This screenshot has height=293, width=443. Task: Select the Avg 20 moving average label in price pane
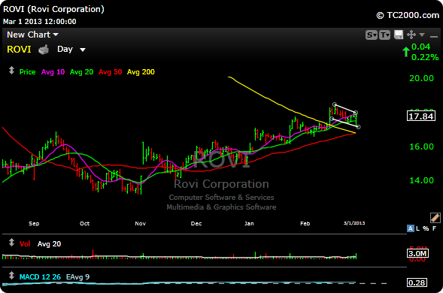pos(81,72)
